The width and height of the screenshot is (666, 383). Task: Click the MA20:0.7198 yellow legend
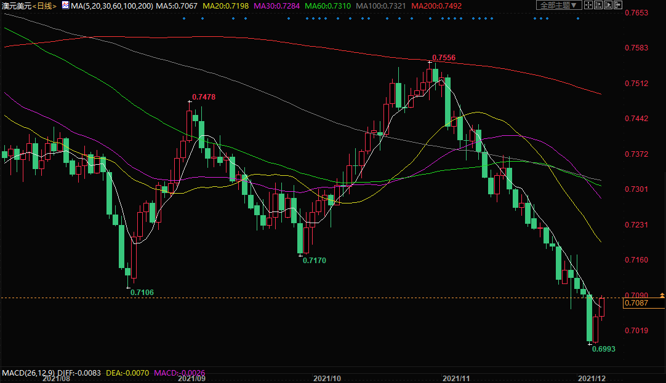coord(226,6)
